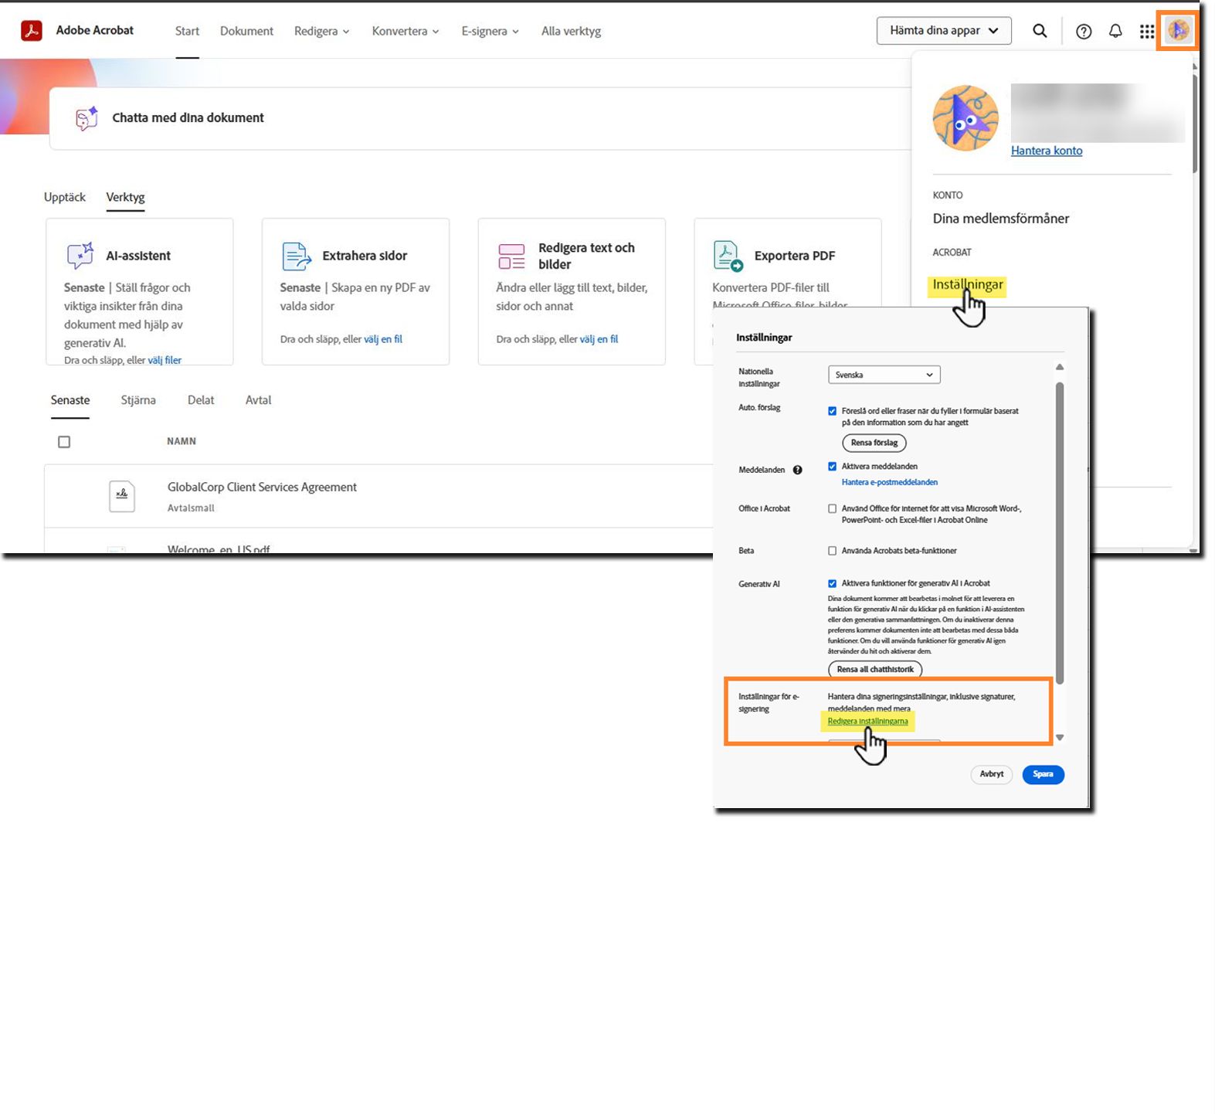Click the Extrahera sidor tool icon
This screenshot has width=1215, height=1114.
click(297, 256)
